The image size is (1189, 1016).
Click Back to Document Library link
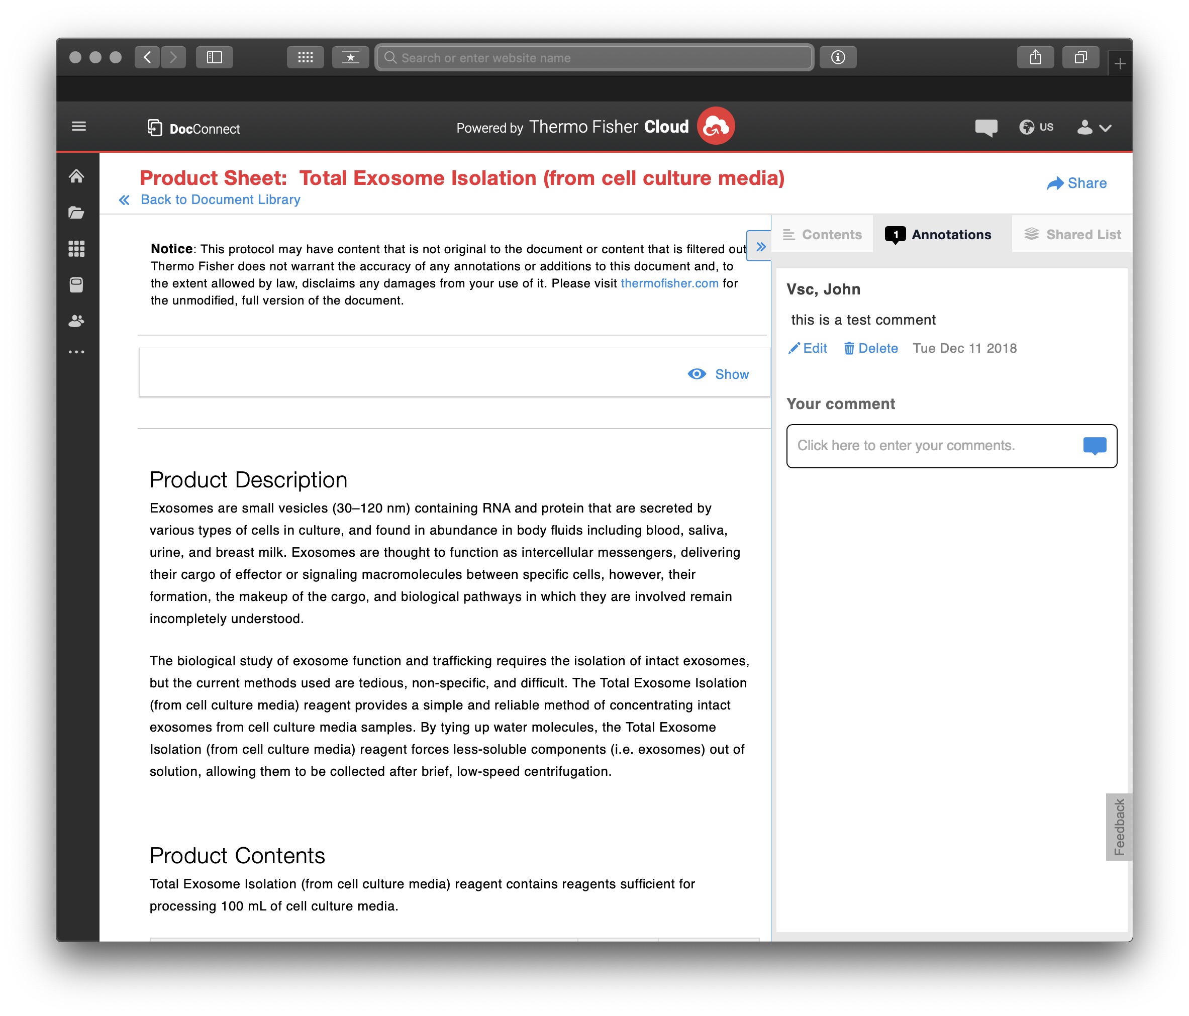[x=219, y=199]
